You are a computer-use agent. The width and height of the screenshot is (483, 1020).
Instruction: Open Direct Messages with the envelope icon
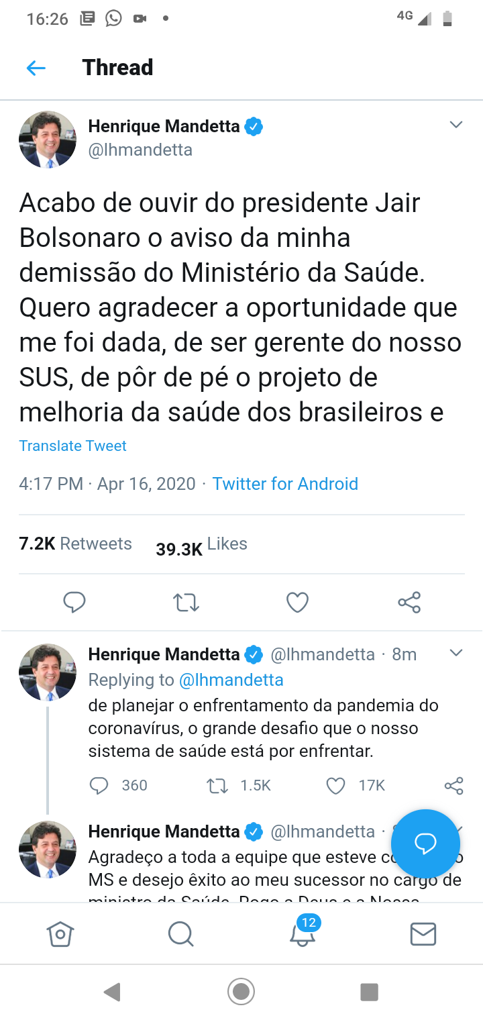coord(423,933)
